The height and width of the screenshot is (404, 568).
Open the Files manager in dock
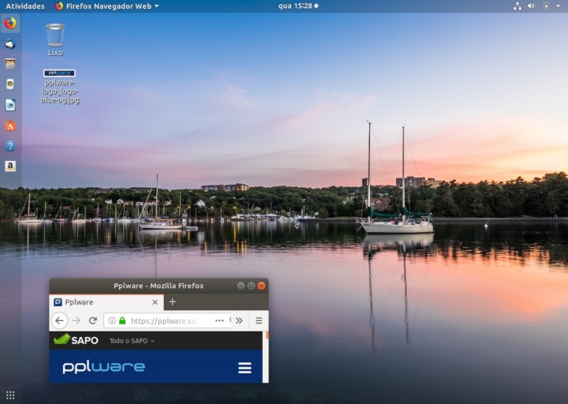pyautogui.click(x=10, y=64)
